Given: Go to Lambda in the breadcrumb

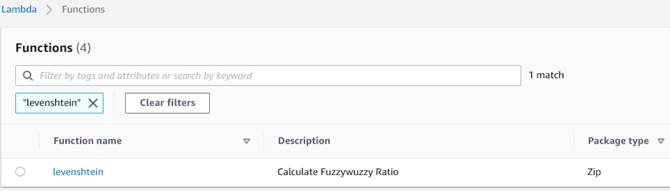Looking at the screenshot, I should 19,10.
